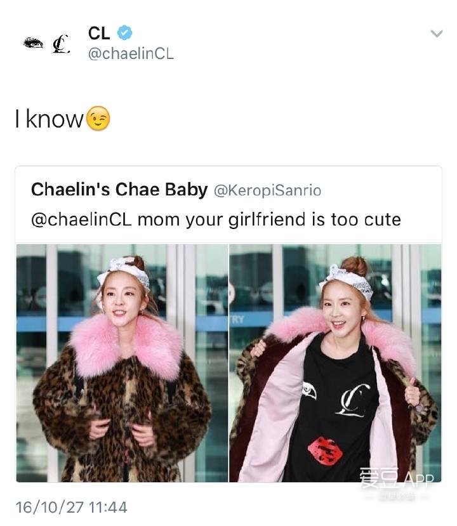Click the eyelash eye icon in avatar
Screen dimensions: 457x526
click(x=33, y=43)
